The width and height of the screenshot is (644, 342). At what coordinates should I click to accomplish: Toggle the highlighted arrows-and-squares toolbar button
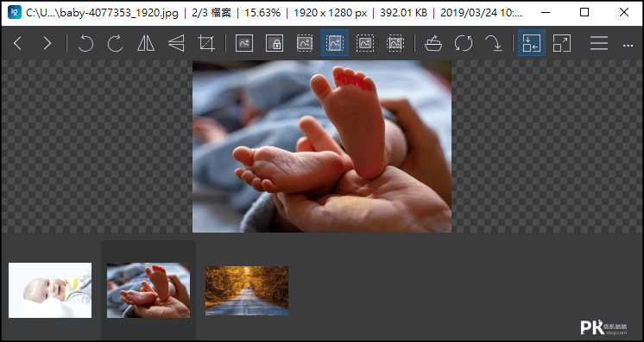click(x=532, y=43)
